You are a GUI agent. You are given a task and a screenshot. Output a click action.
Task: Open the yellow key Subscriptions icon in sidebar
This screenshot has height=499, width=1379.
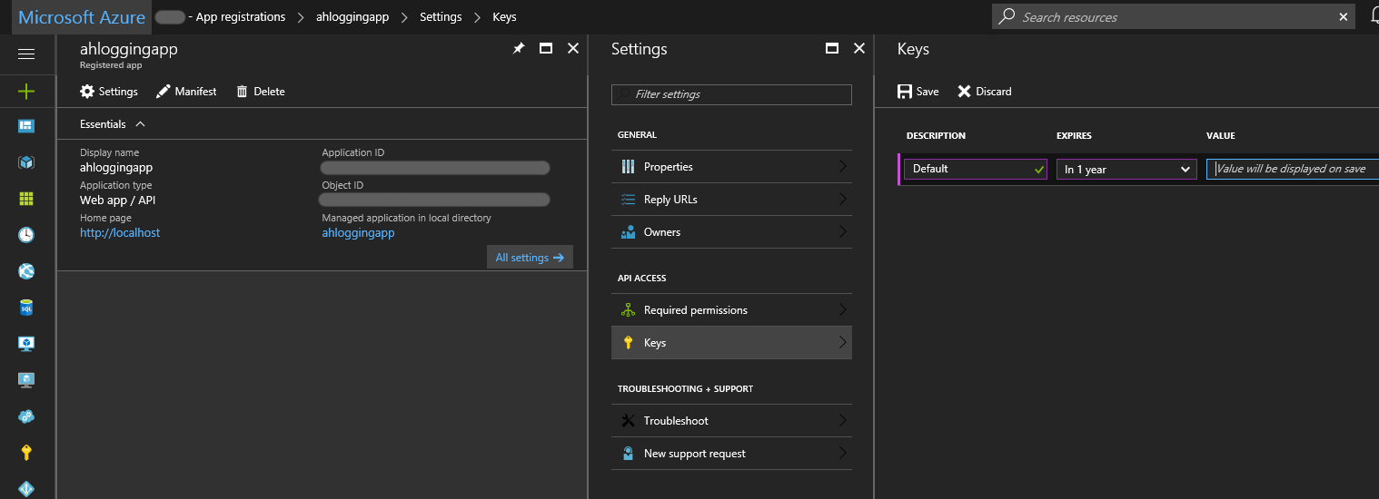pyautogui.click(x=26, y=453)
